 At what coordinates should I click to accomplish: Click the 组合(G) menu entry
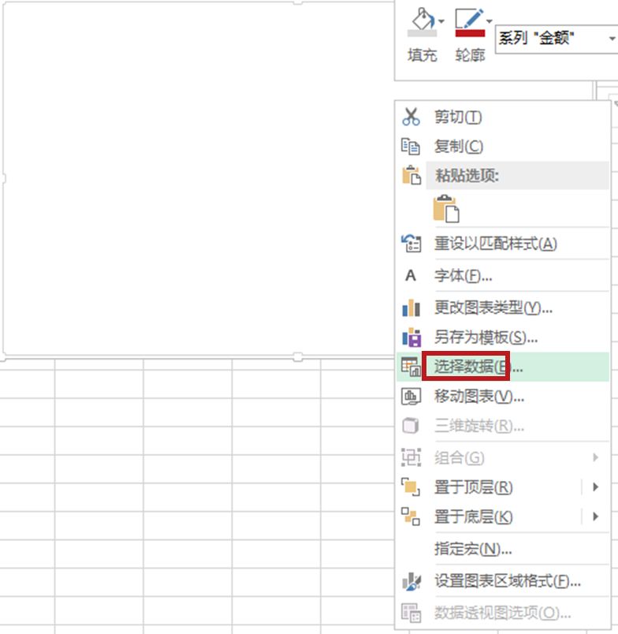(x=503, y=457)
